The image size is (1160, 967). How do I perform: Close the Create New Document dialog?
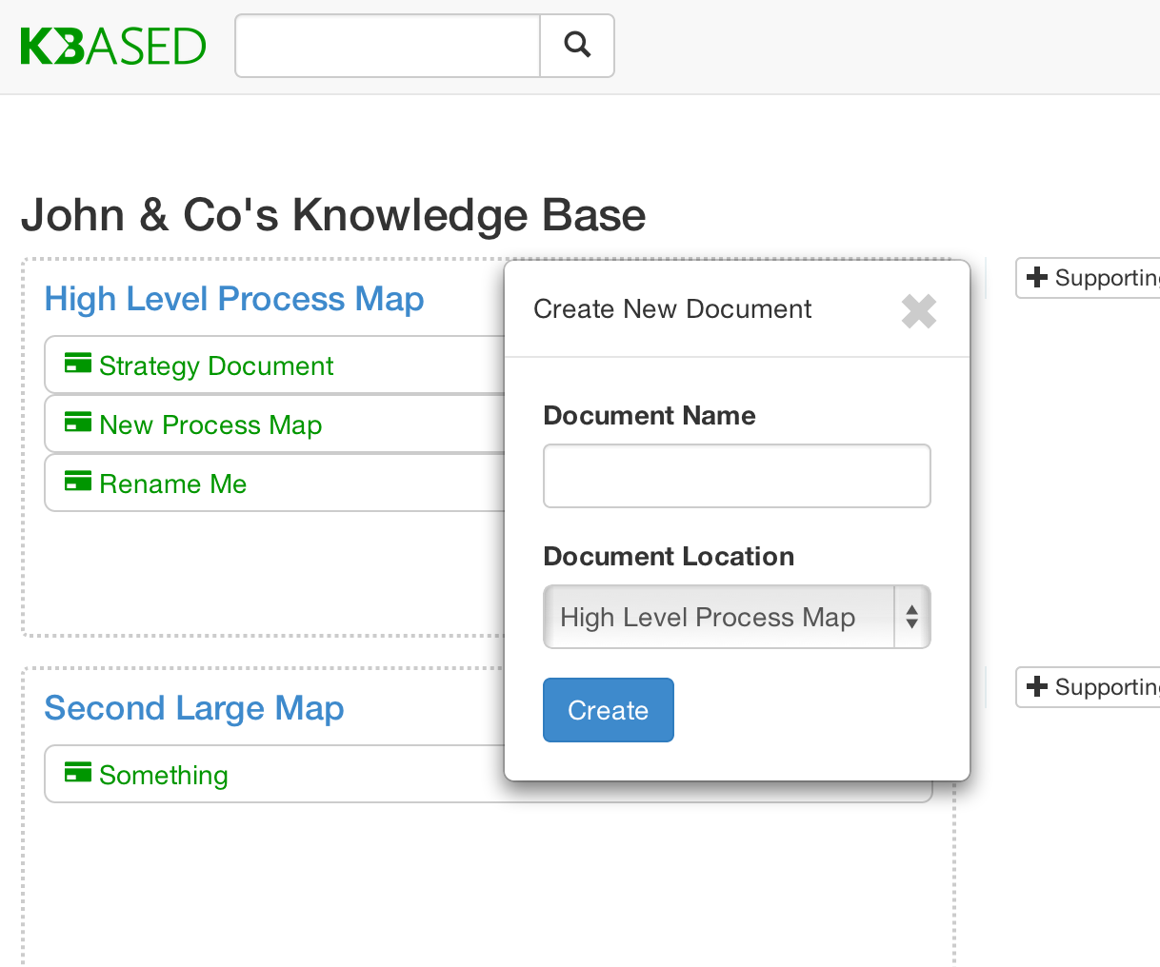tap(918, 311)
